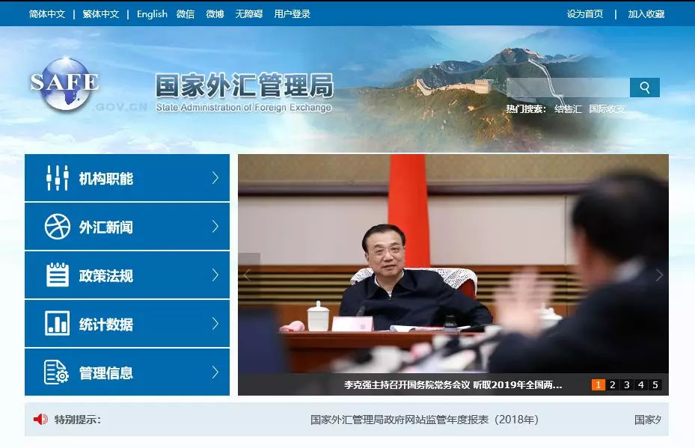Click the magnifier search button
695x448 pixels.
[x=644, y=88]
